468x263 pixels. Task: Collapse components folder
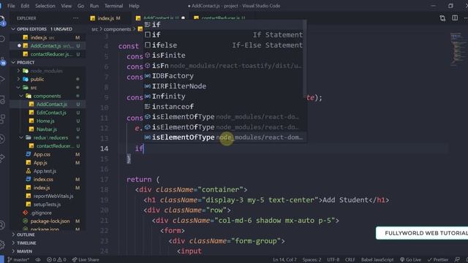click(47, 96)
